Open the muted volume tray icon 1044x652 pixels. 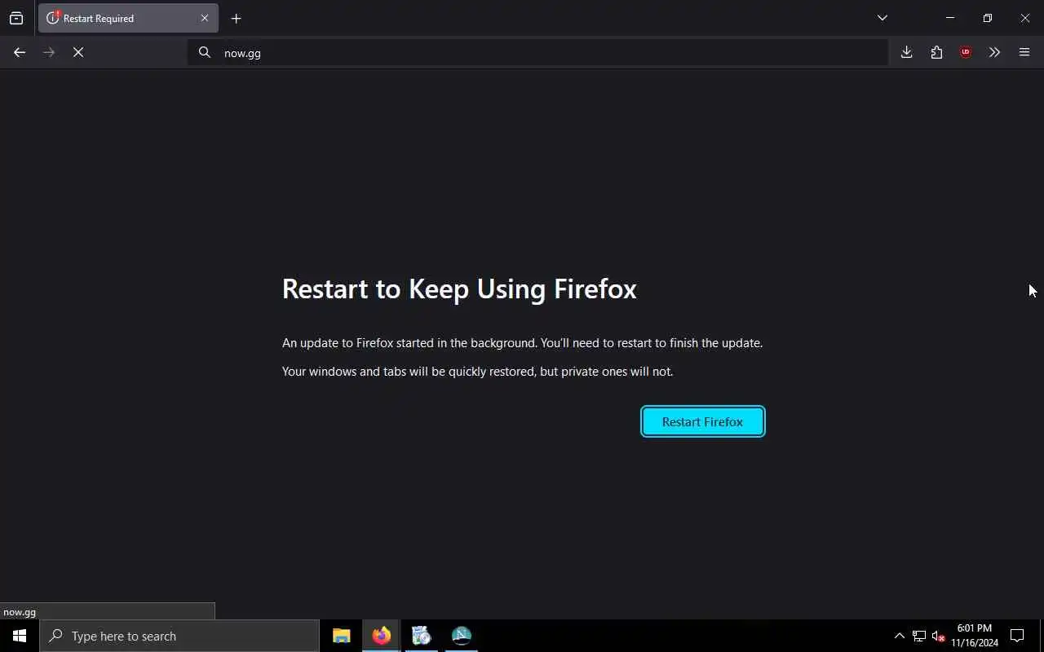(938, 636)
